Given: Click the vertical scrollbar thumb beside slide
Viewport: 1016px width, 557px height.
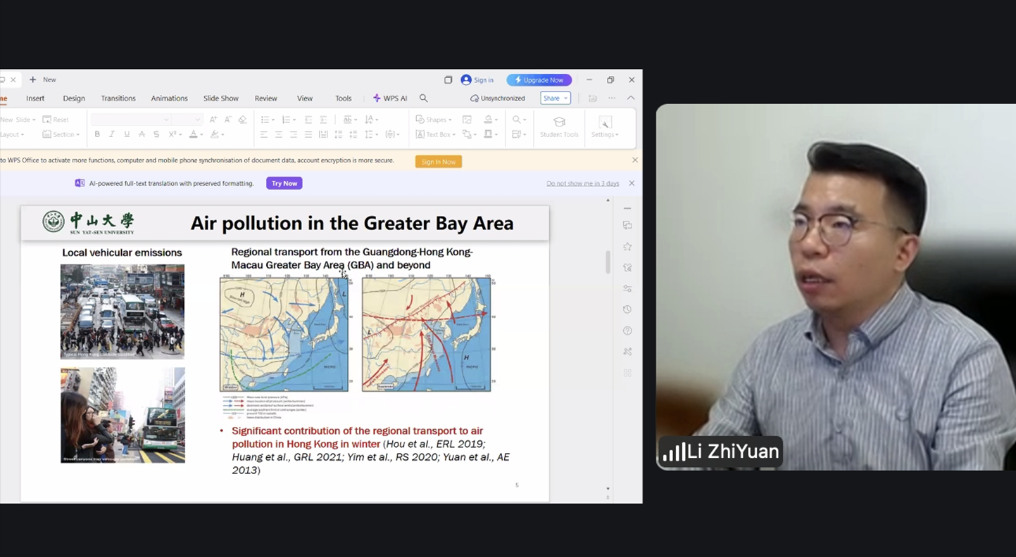Looking at the screenshot, I should click(608, 262).
